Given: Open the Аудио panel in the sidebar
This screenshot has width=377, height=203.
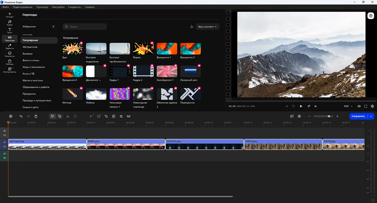Looking at the screenshot, I should tap(10, 23).
